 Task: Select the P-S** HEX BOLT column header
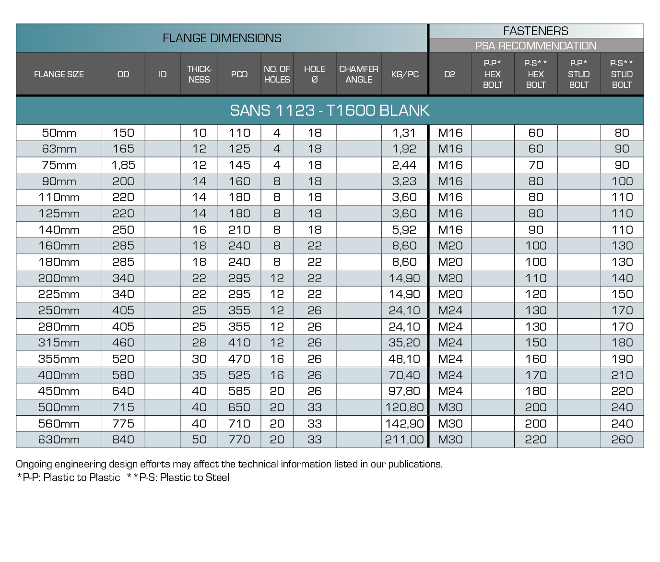535,74
